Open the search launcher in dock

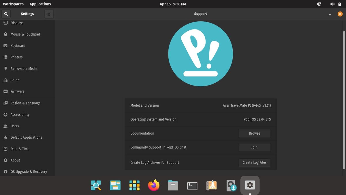(x=96, y=185)
